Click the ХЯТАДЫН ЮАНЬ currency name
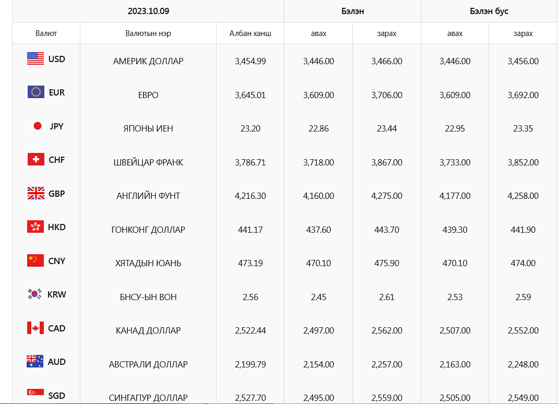 coord(148,263)
